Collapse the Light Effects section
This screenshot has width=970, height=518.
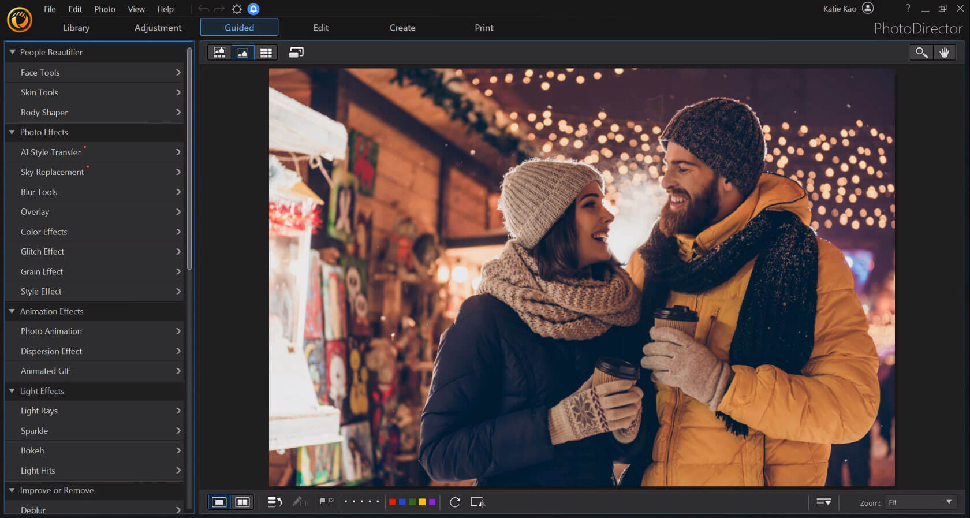click(12, 391)
